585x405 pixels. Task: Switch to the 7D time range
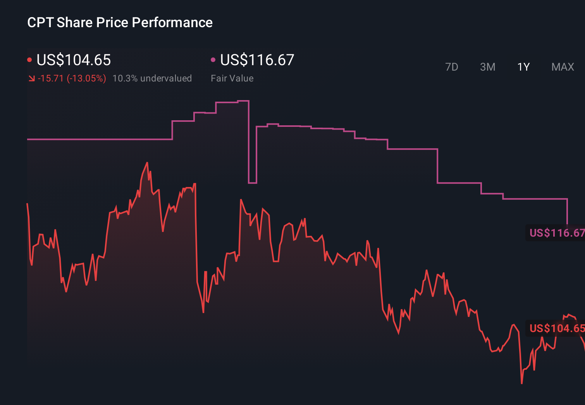tap(452, 67)
